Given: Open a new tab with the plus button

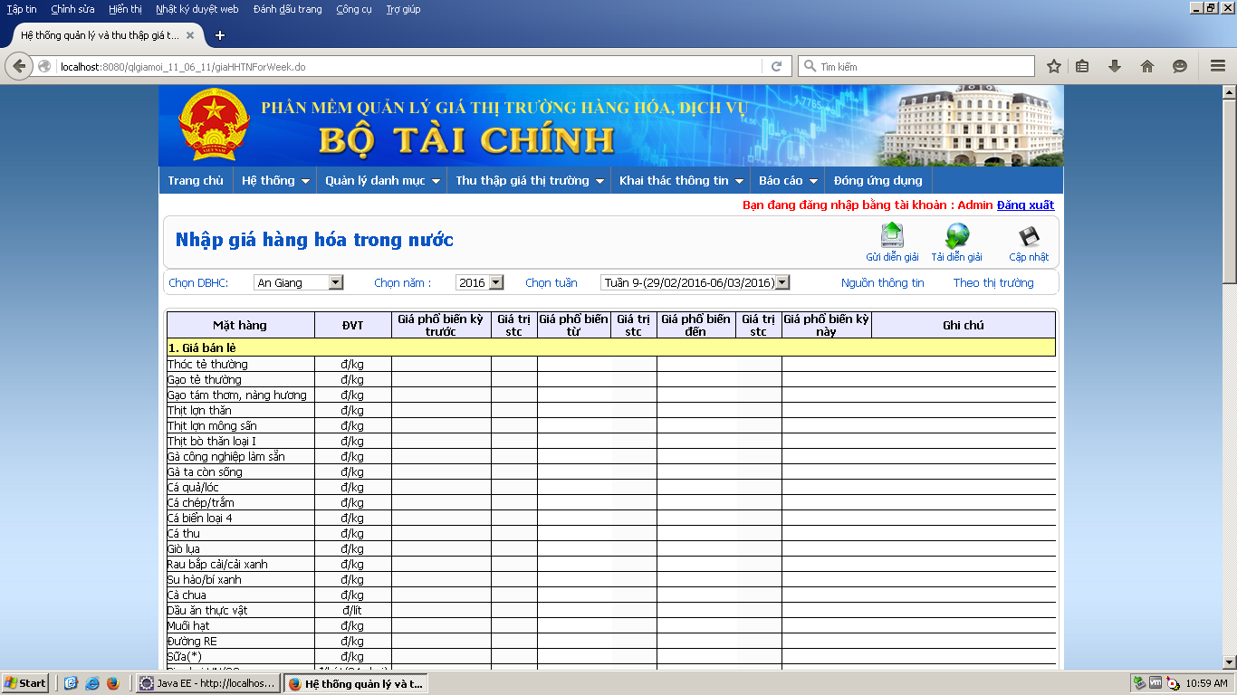Looking at the screenshot, I should pyautogui.click(x=219, y=35).
